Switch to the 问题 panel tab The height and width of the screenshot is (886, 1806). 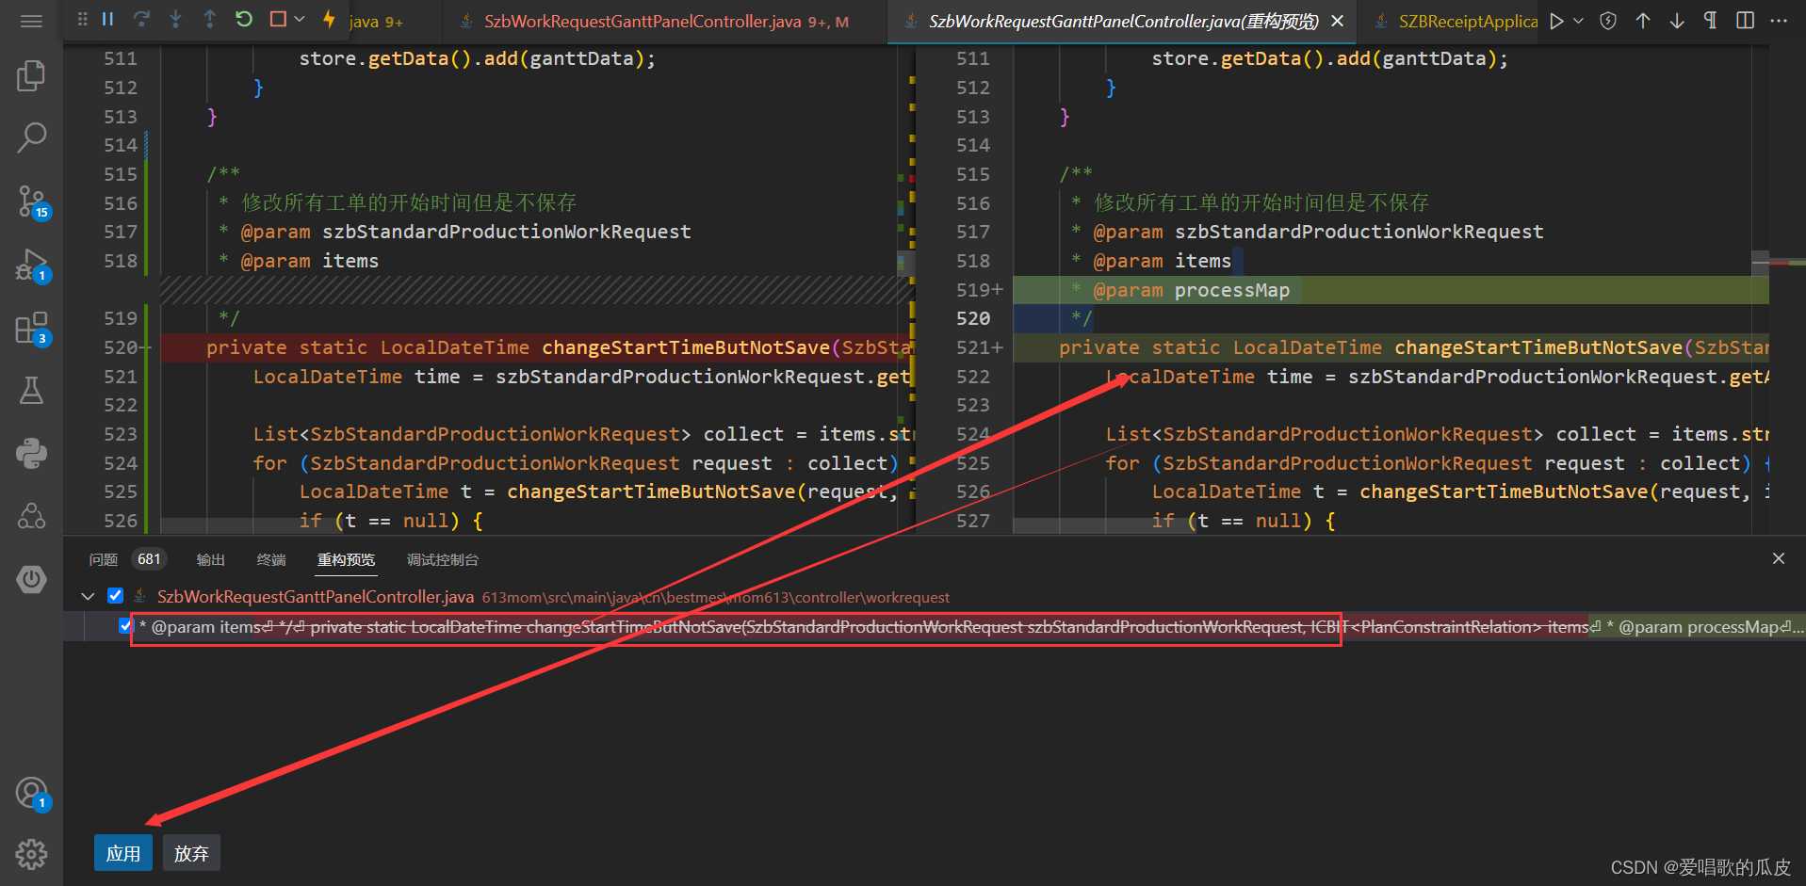[x=104, y=559]
